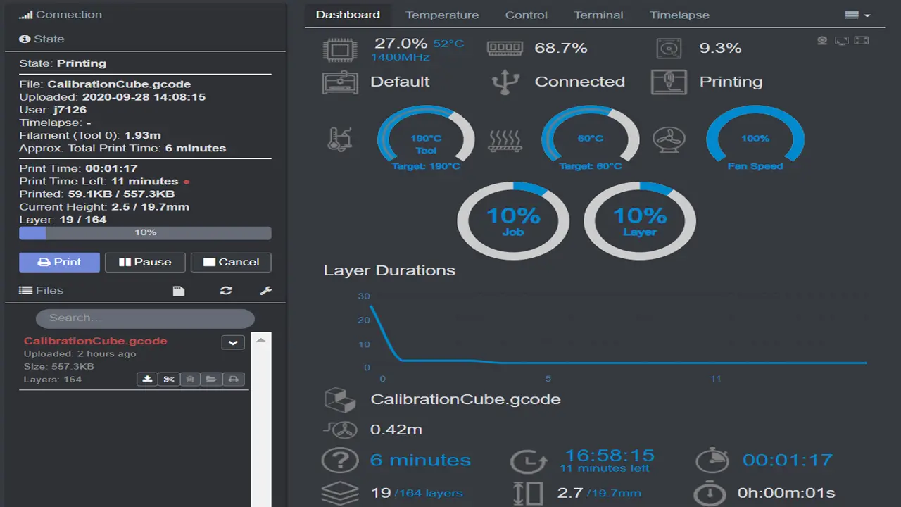Click the red CalibrationCube.gcode file name
The image size is (901, 507).
pyautogui.click(x=96, y=341)
